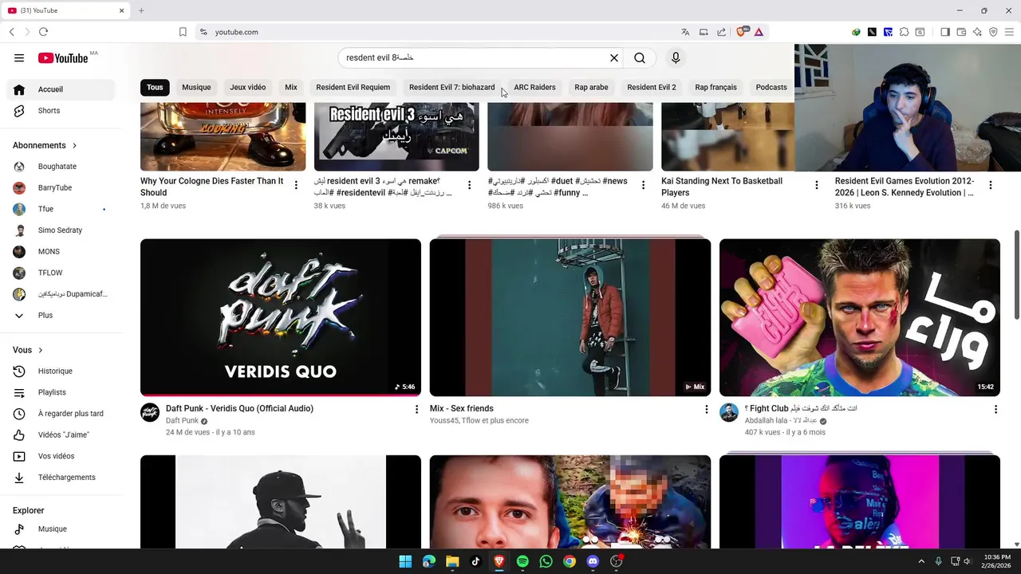1021x574 pixels.
Task: Select the Rap français chip
Action: pos(715,87)
